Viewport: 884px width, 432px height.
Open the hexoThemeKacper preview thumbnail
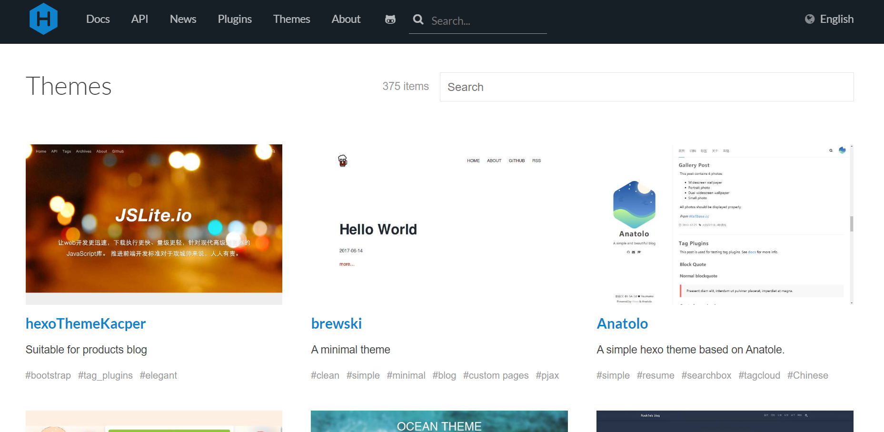point(154,224)
